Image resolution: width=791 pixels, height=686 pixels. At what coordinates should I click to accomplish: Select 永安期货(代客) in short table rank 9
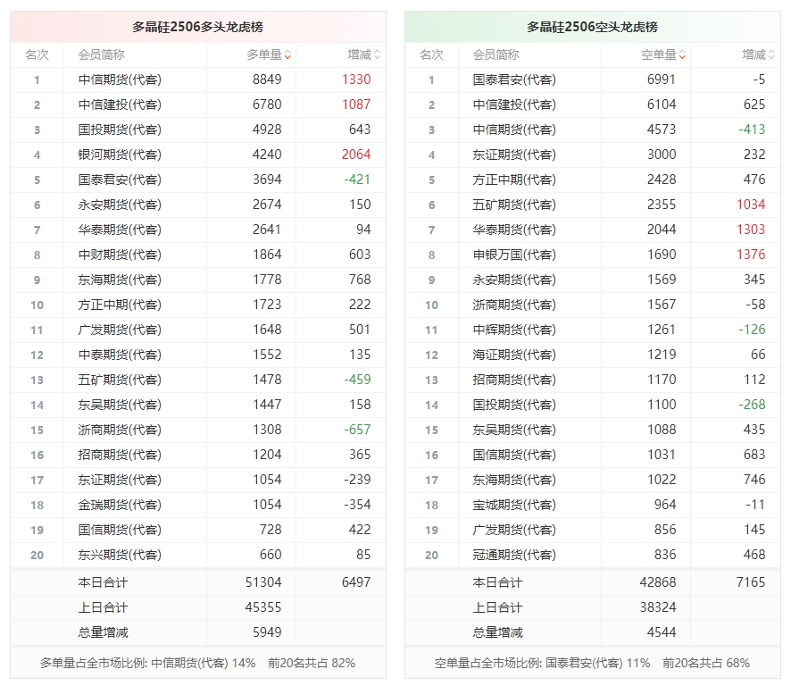click(514, 280)
